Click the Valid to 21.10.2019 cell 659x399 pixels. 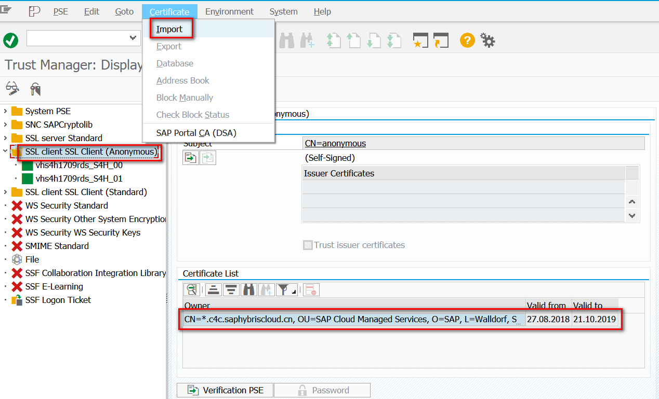595,319
